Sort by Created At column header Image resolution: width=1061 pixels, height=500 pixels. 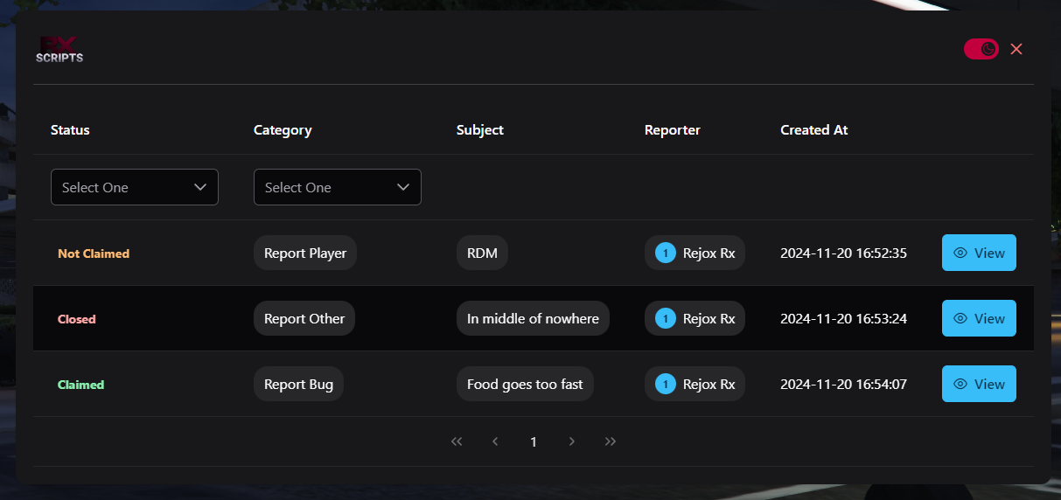pos(813,129)
